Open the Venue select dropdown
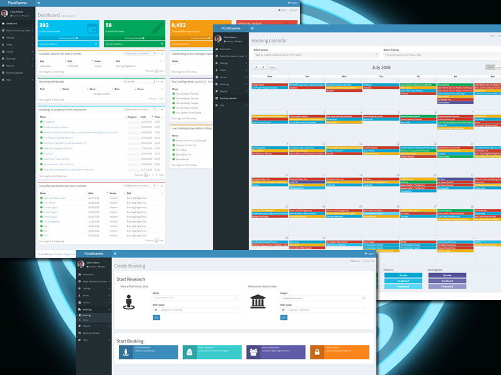Image resolution: width=501 pixels, height=375 pixels. (x=323, y=298)
